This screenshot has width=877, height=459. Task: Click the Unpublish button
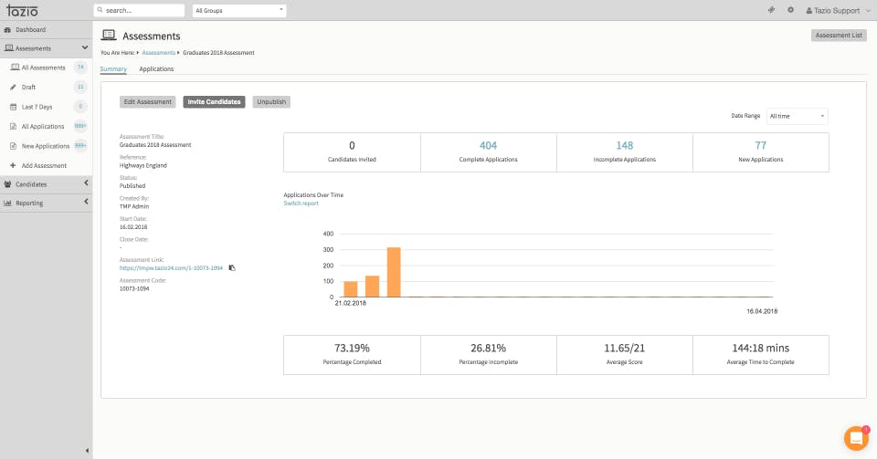pyautogui.click(x=271, y=101)
